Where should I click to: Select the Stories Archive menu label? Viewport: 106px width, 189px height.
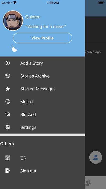pos(35,76)
